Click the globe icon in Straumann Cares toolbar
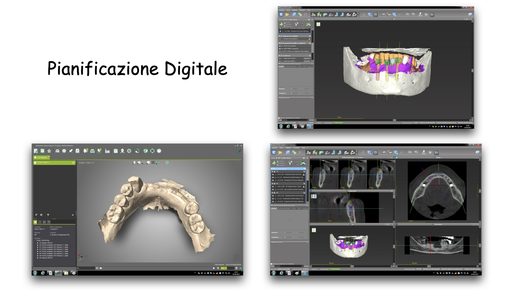 [146, 151]
